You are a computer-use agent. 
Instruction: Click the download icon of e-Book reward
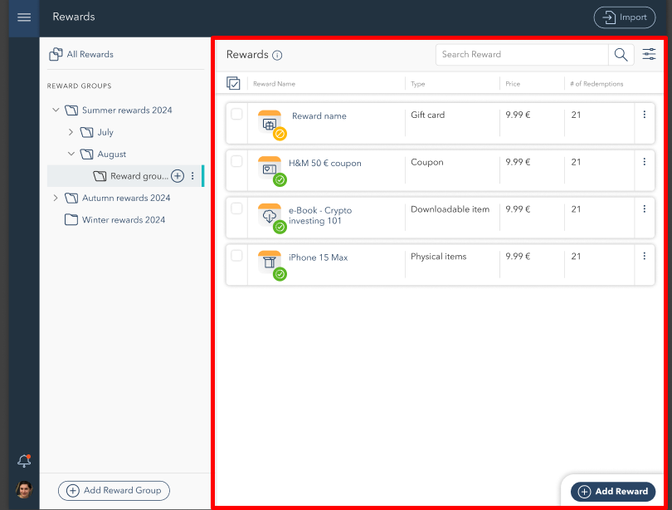270,216
